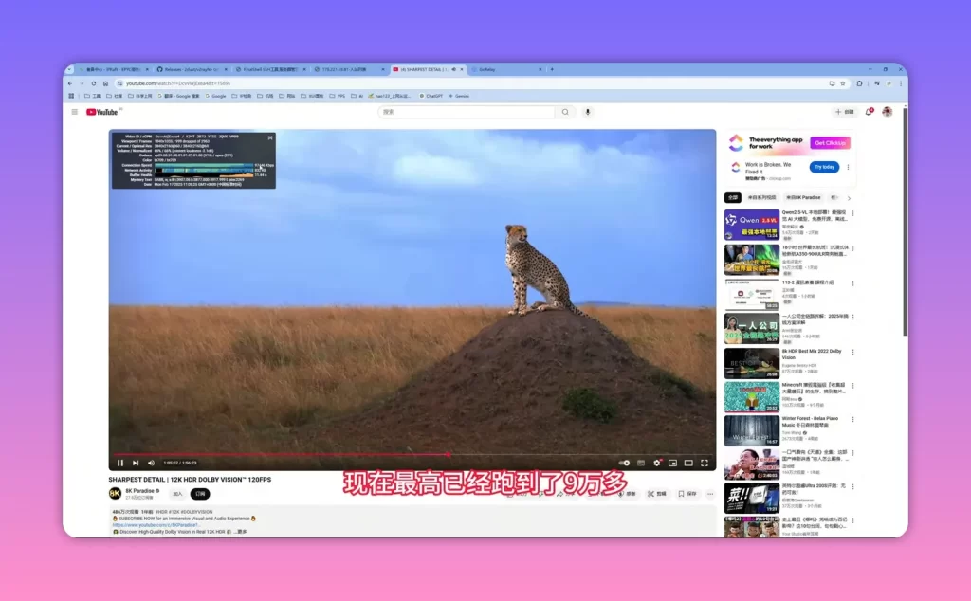Open more options for Qwen2.5-VL video
Image resolution: width=971 pixels, height=601 pixels.
852,213
